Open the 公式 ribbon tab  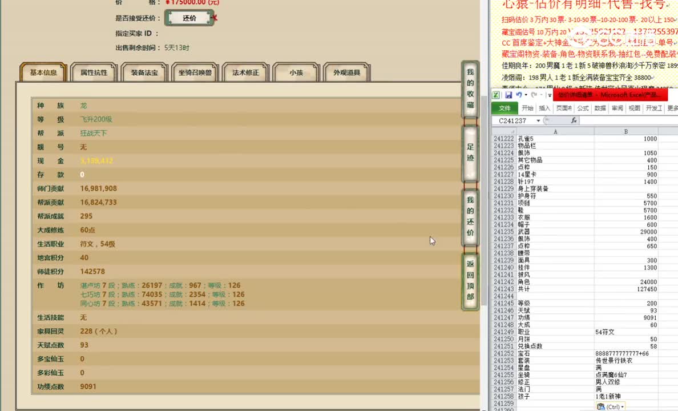click(583, 108)
